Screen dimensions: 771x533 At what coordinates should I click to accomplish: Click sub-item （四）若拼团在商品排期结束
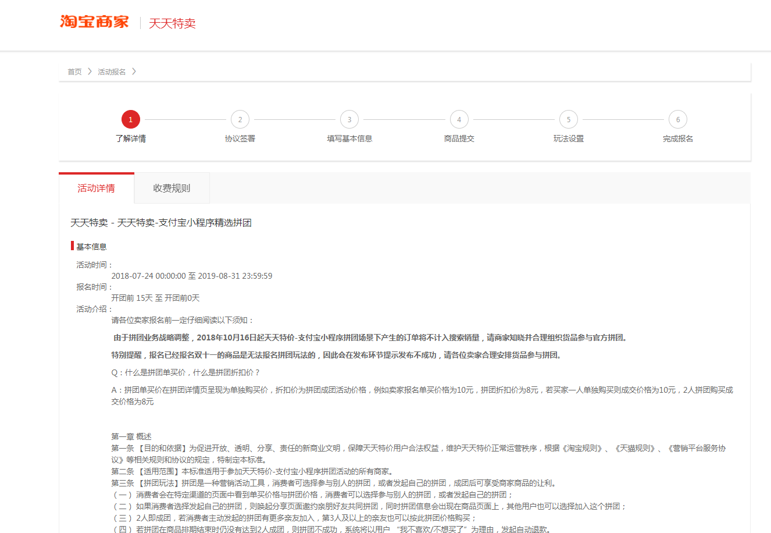[x=331, y=529]
